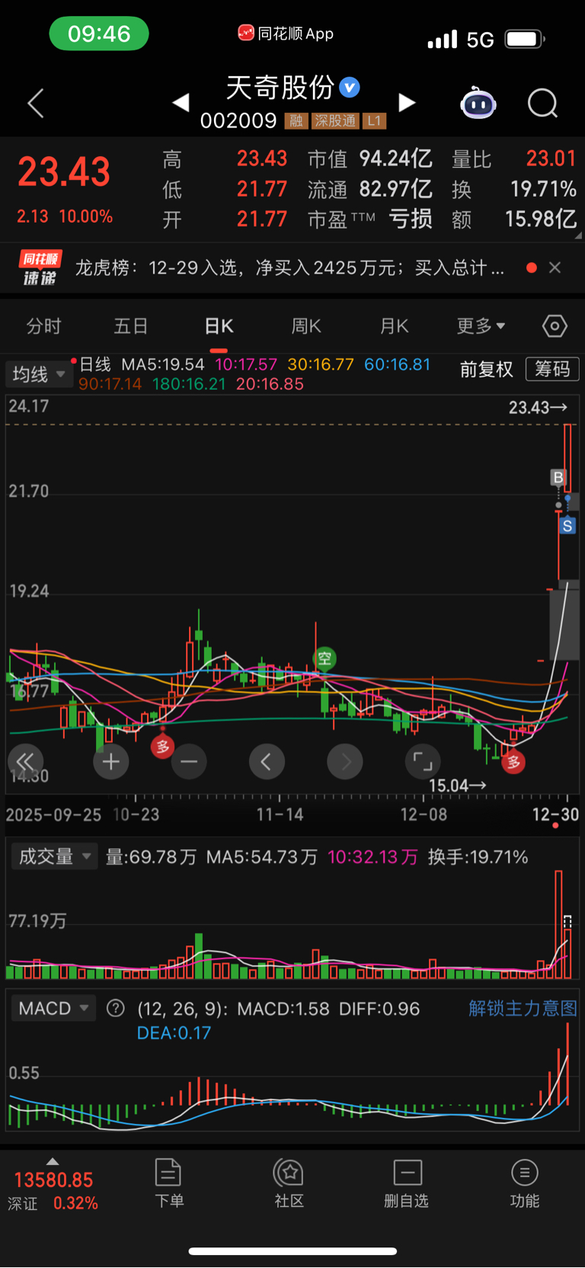The width and height of the screenshot is (585, 1268).
Task: Open the 成交量 sub-indicator dropdown
Action: [54, 856]
